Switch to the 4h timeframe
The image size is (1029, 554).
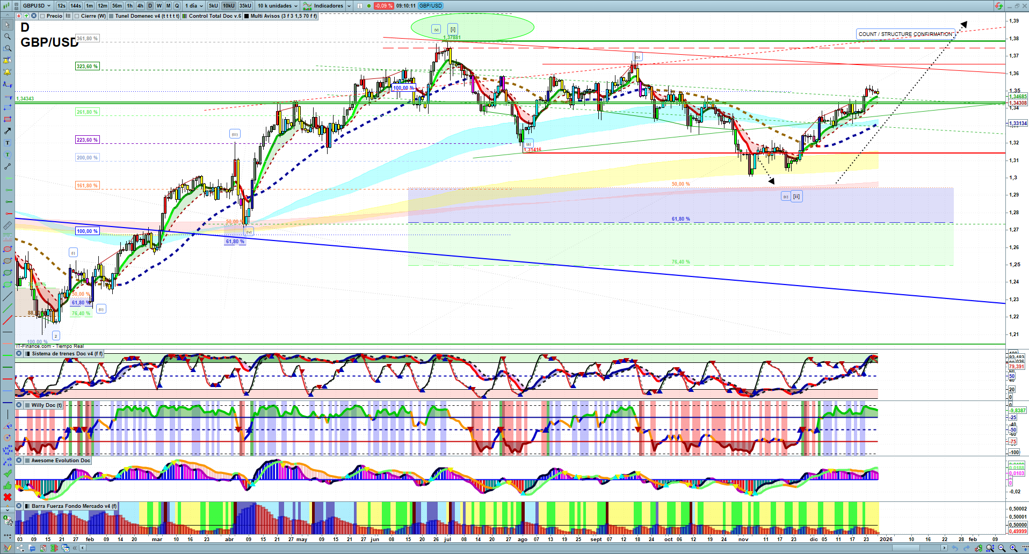140,6
